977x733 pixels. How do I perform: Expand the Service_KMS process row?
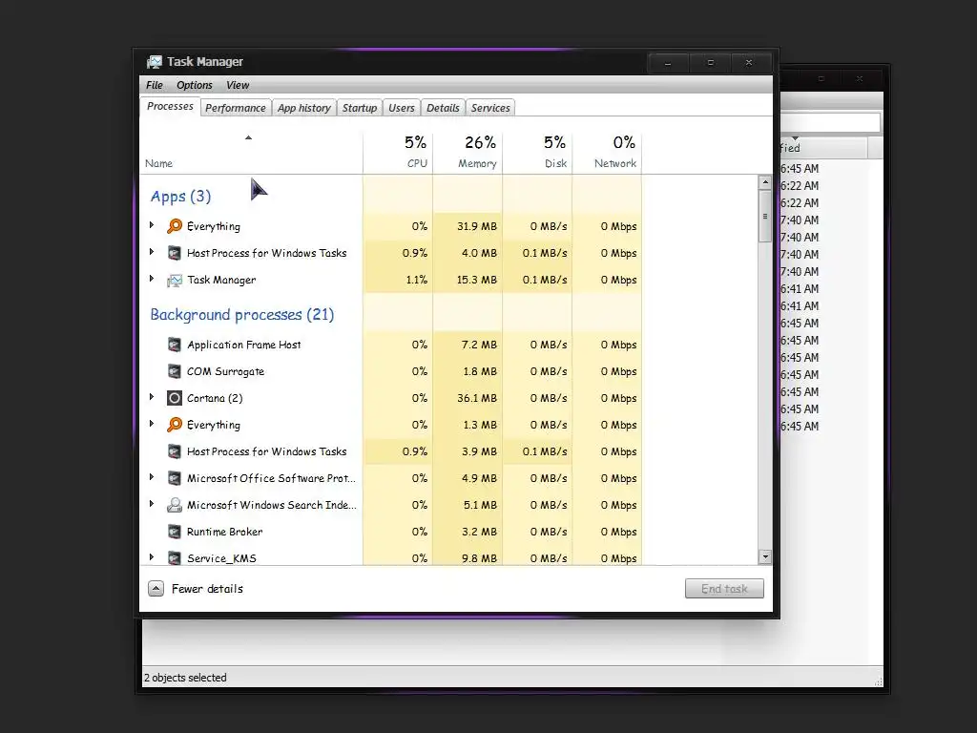tap(152, 557)
